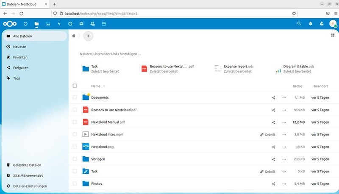This screenshot has width=339, height=194.
Task: Share the Photos folder
Action: coord(273,184)
